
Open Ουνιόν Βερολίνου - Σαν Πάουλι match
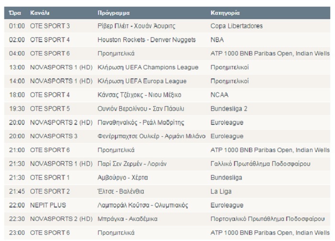pos(142,109)
